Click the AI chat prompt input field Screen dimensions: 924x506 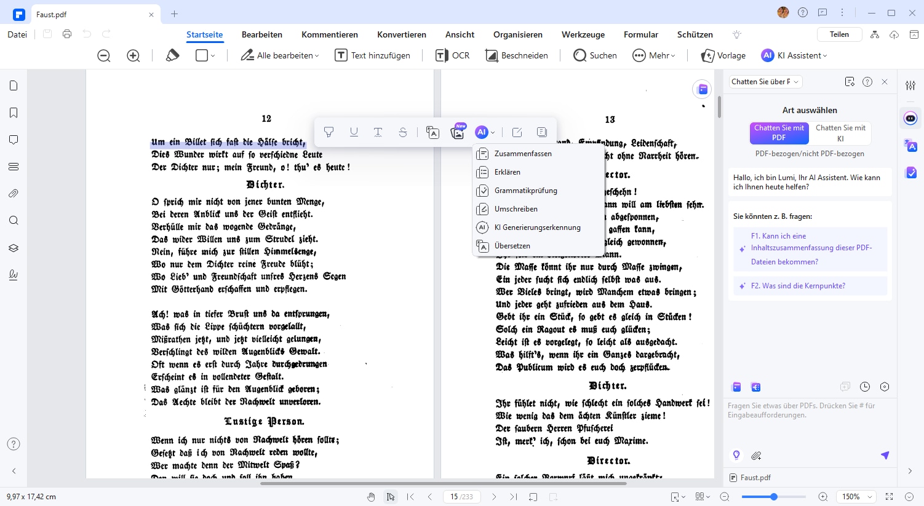coord(810,423)
